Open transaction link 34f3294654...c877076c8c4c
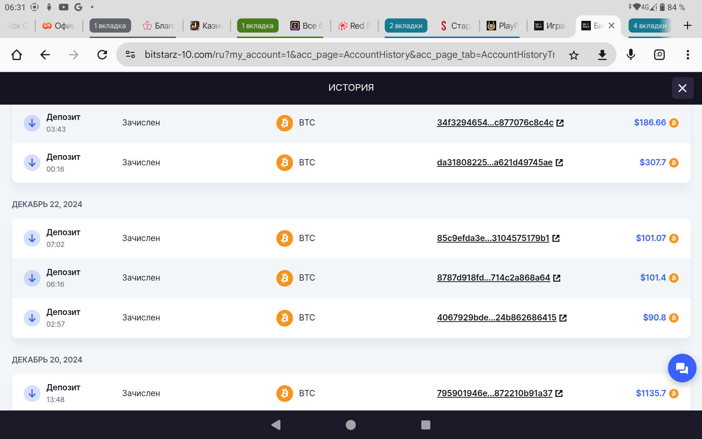The width and height of the screenshot is (702, 439). pos(495,123)
